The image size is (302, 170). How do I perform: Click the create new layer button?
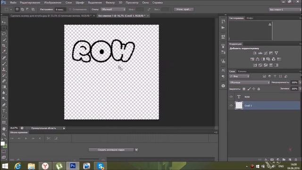290,160
